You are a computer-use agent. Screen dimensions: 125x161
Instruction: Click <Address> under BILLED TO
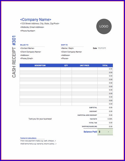pos(25,55)
